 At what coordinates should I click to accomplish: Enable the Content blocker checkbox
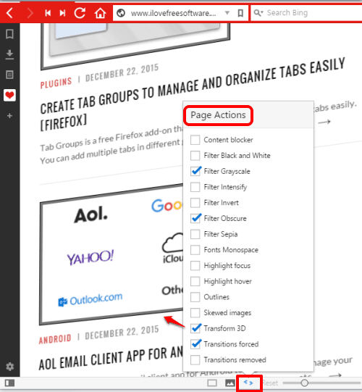pos(195,140)
